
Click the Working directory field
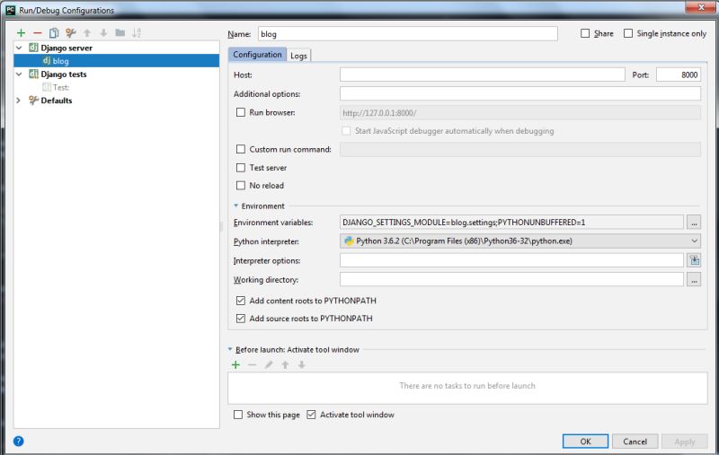[x=511, y=280]
